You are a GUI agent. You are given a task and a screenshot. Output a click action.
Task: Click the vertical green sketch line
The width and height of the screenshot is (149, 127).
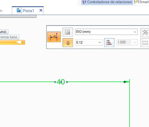pyautogui.click(x=130, y=103)
